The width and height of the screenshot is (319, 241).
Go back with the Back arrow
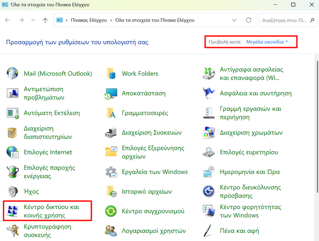(8, 20)
